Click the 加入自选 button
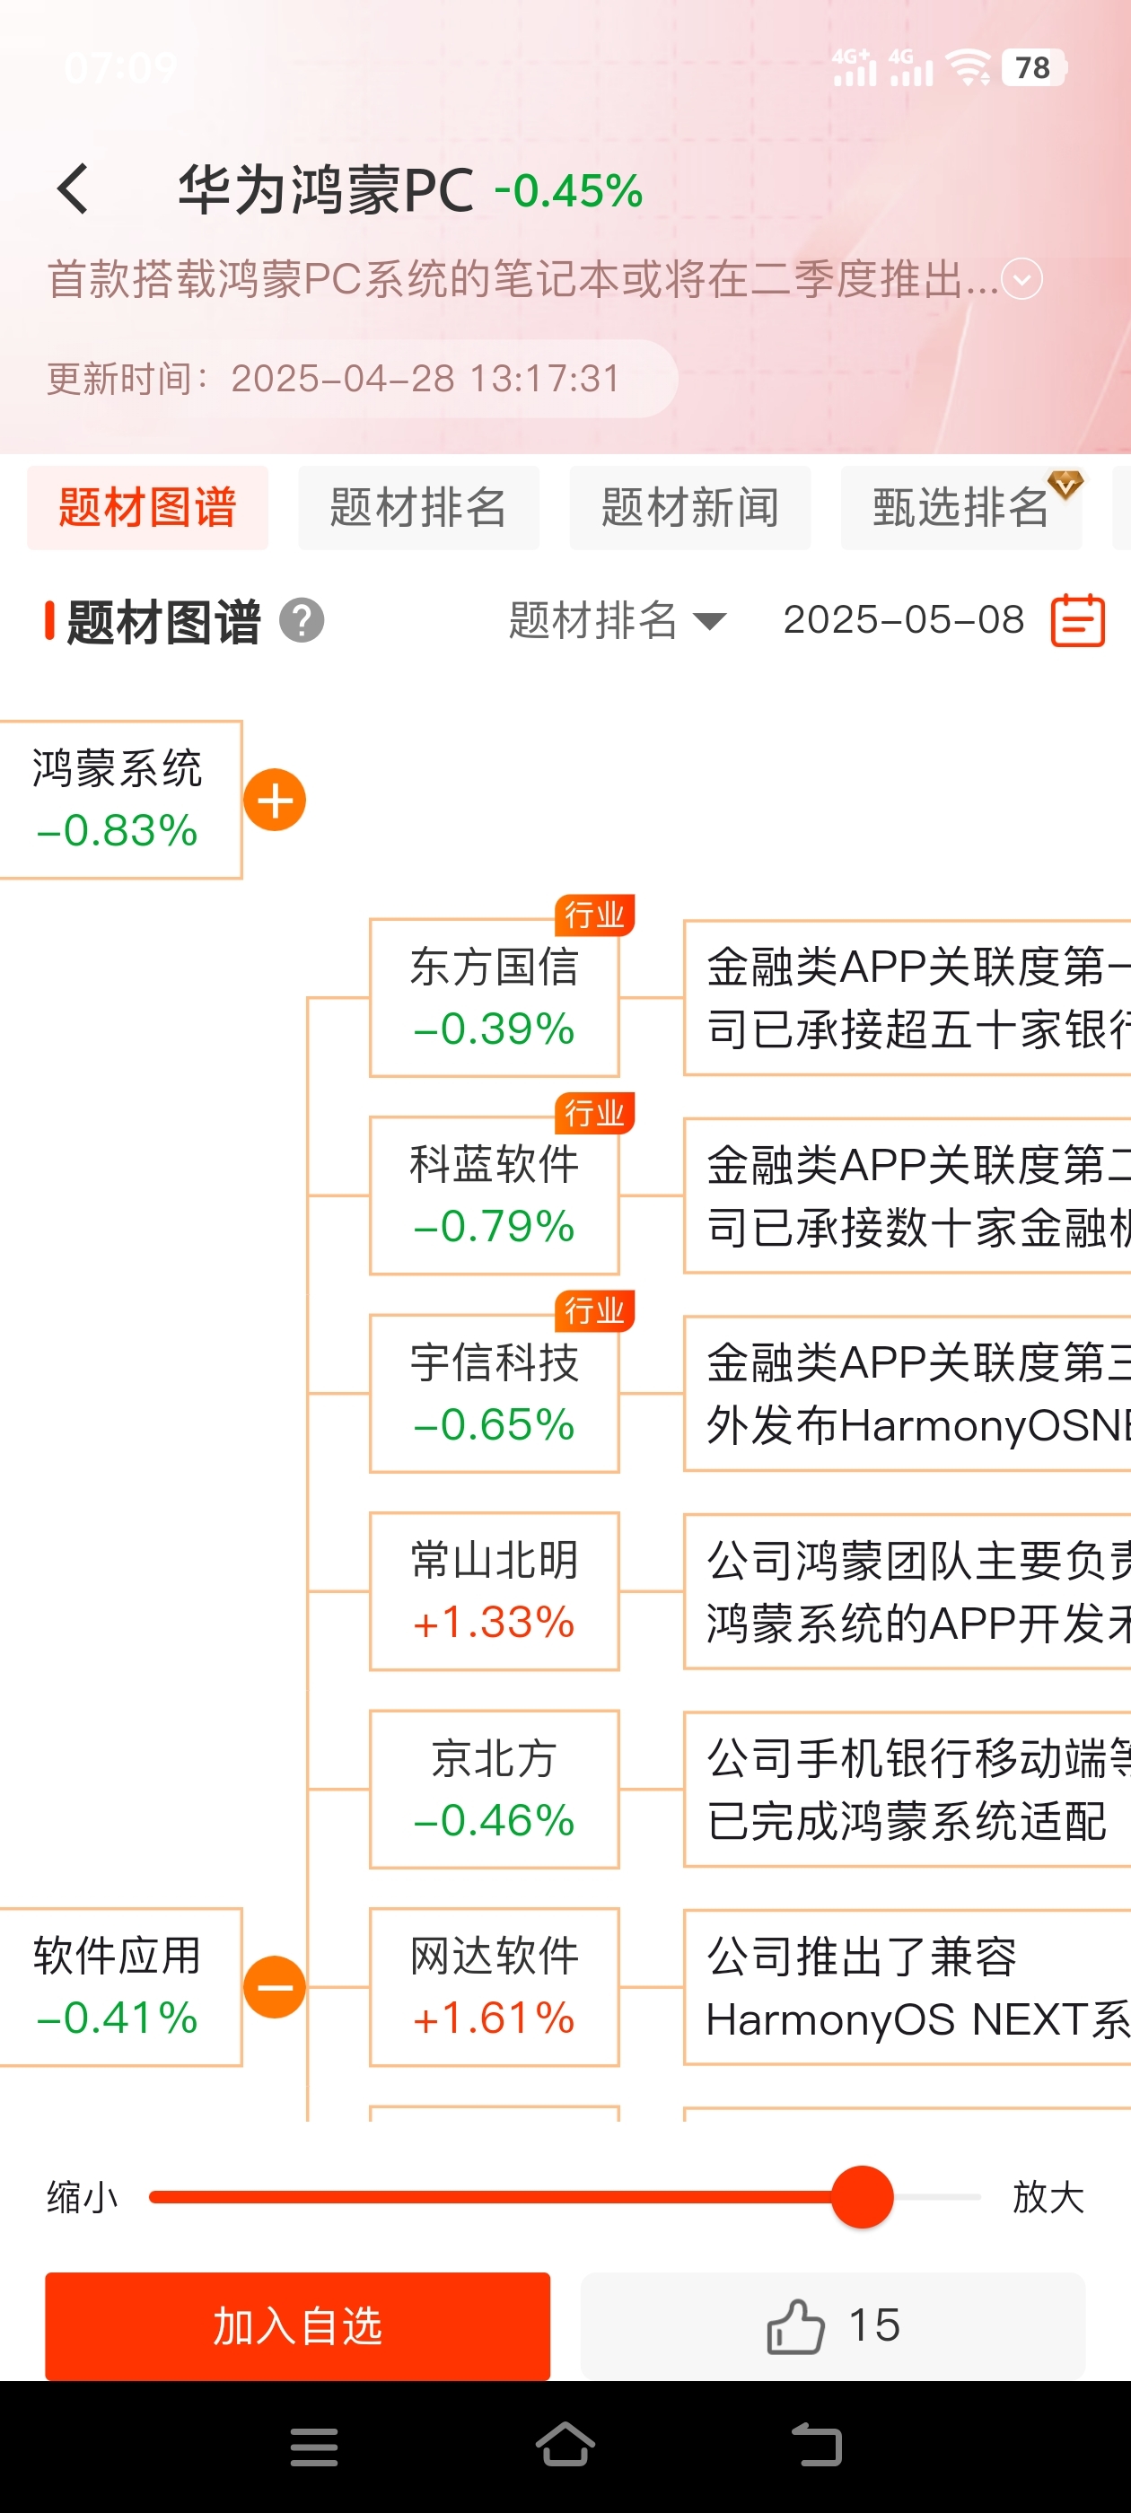This screenshot has height=2513, width=1131. coord(298,2325)
